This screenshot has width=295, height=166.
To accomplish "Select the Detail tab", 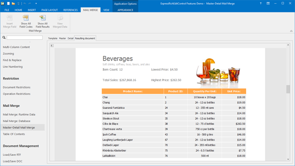I will pos(71,38).
